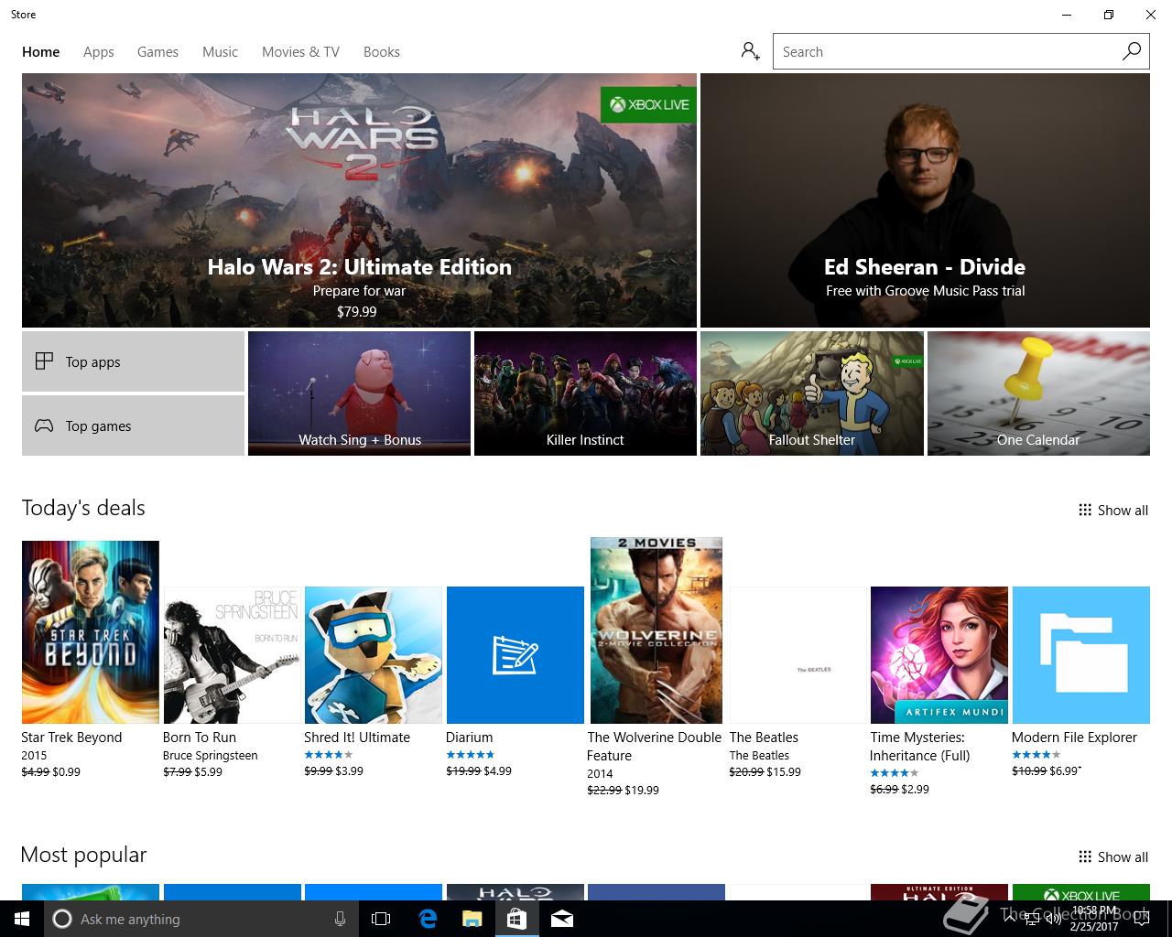Open Halo Wars 2: Ultimate Edition banner
This screenshot has width=1172, height=937.
(x=359, y=200)
